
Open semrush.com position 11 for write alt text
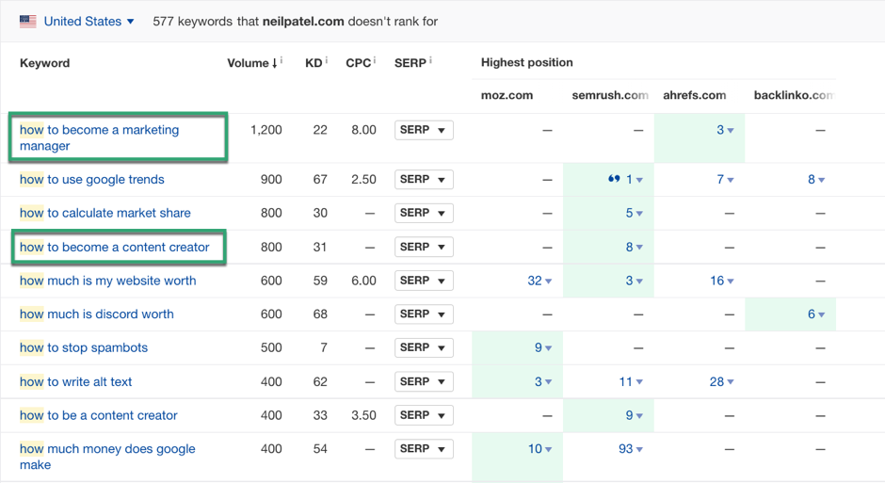631,381
